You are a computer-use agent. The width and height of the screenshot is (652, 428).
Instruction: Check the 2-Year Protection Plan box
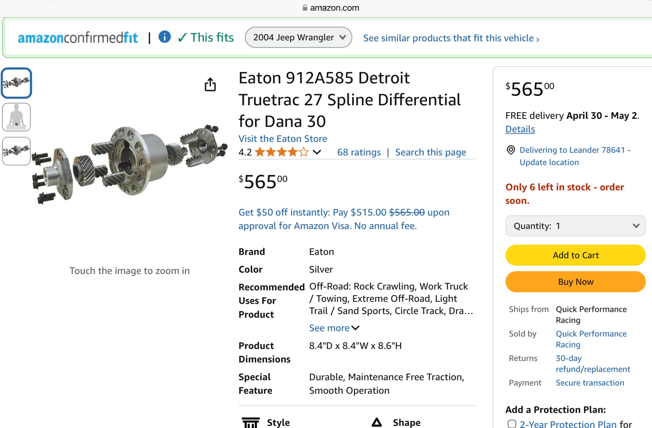coord(512,424)
